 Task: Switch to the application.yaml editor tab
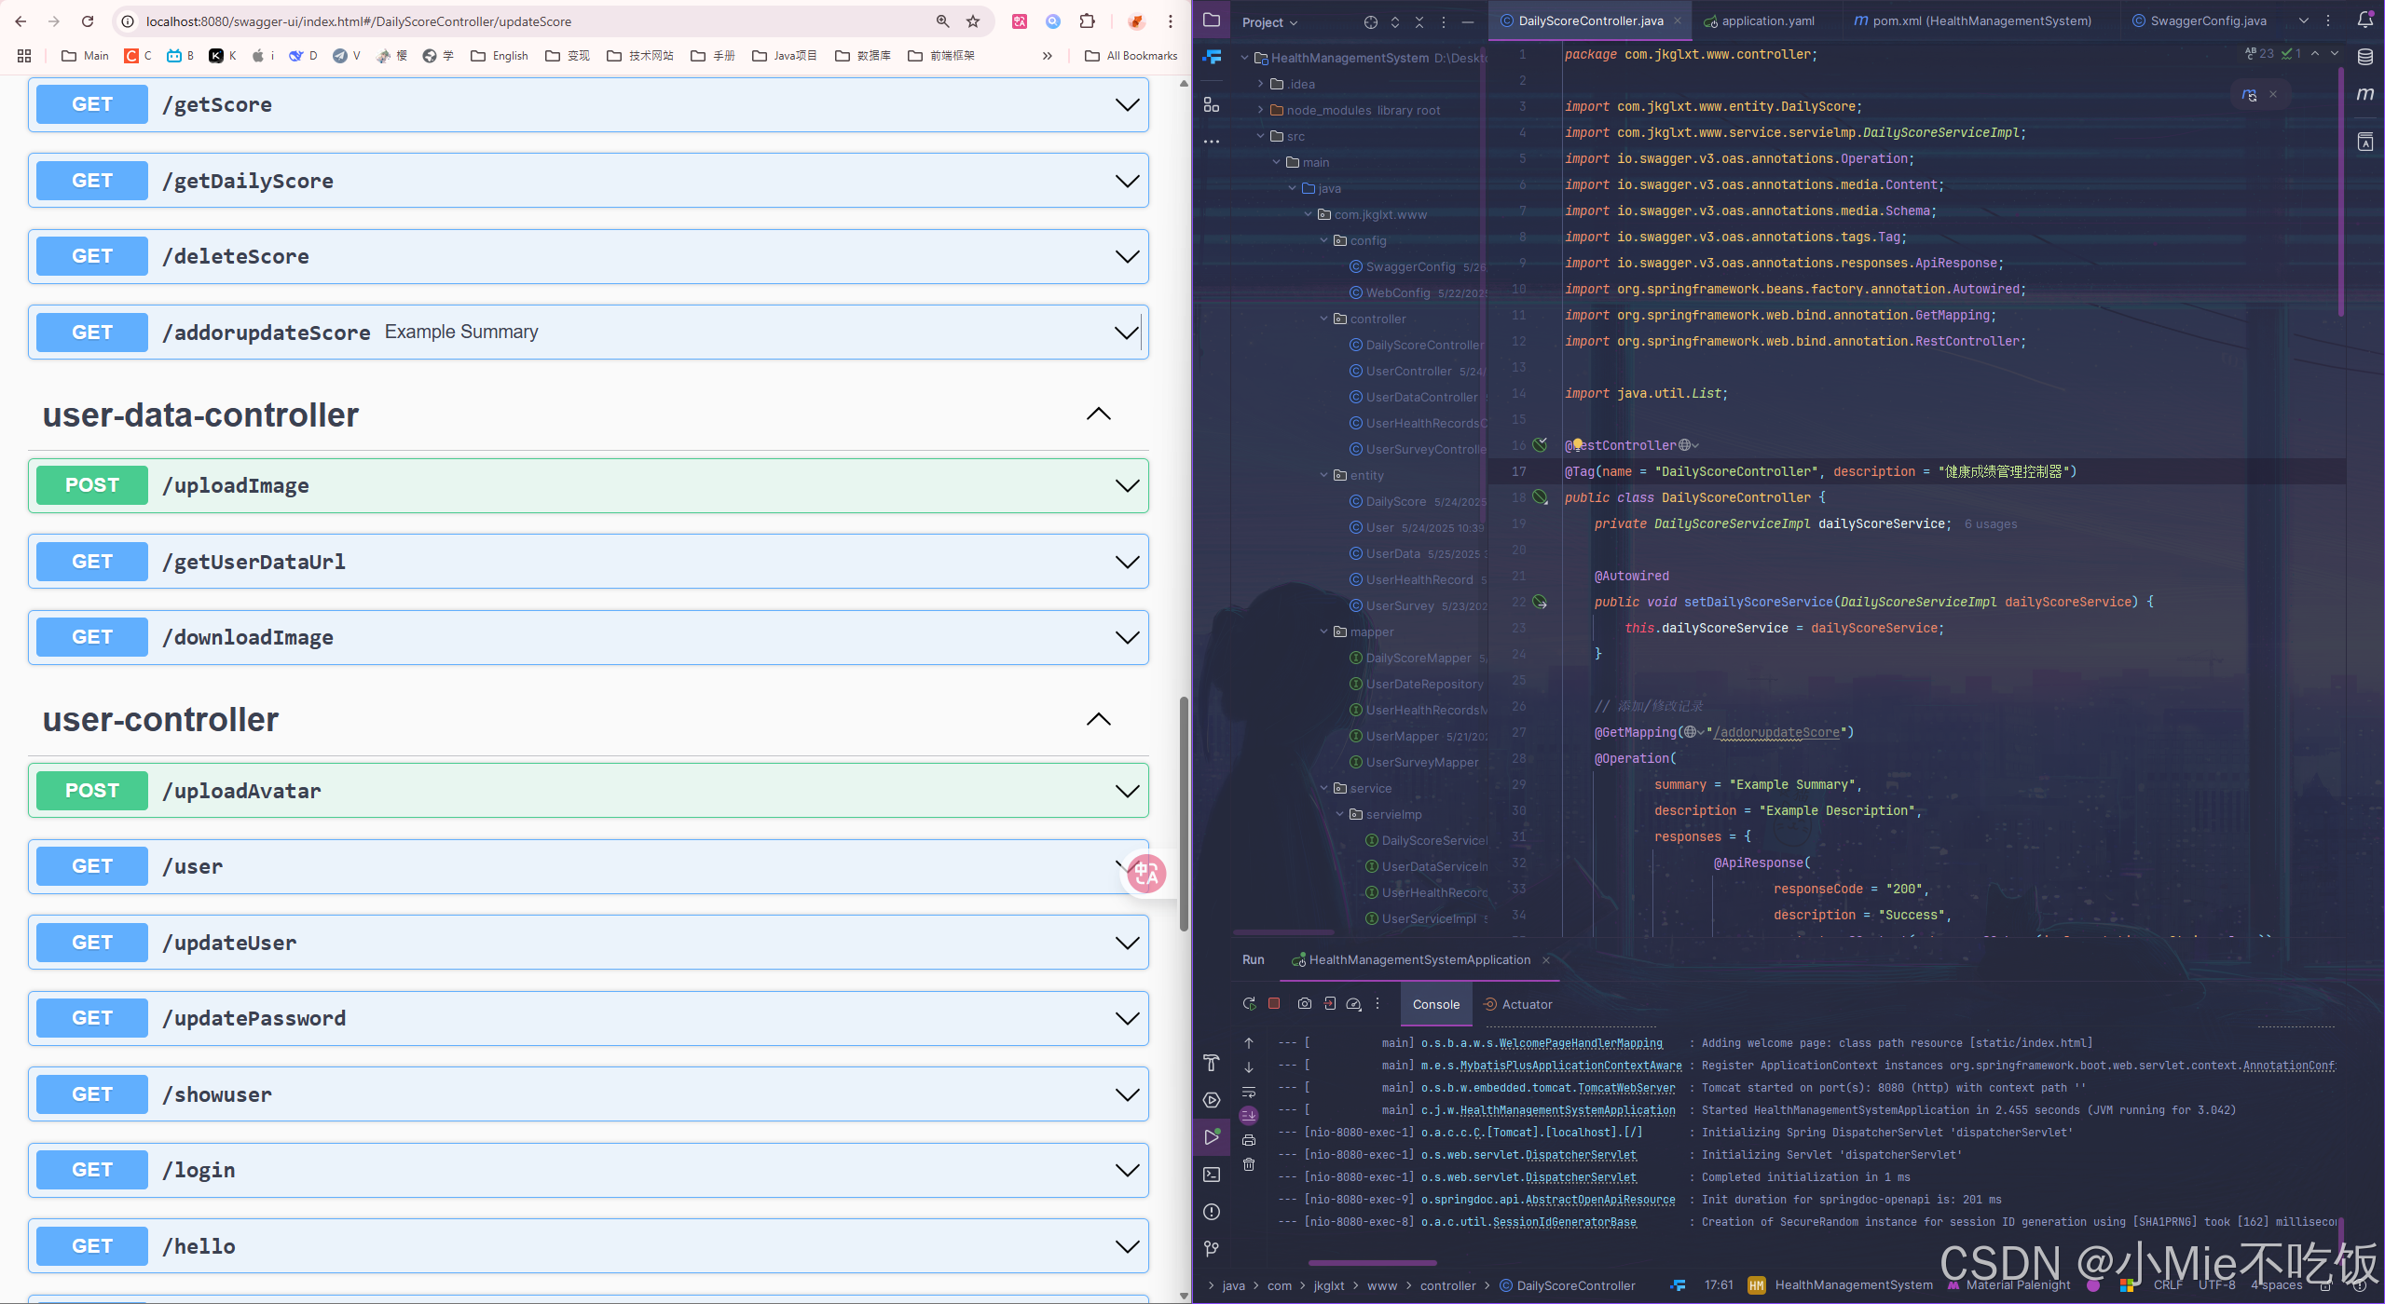(1767, 20)
